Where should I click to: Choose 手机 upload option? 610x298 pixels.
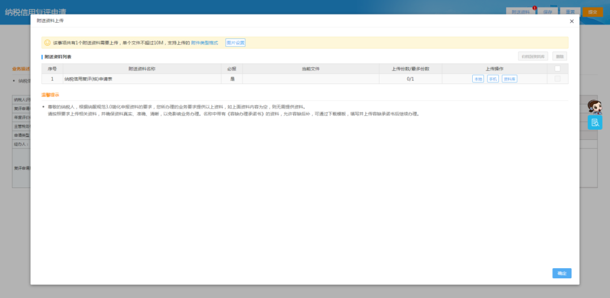tap(493, 79)
